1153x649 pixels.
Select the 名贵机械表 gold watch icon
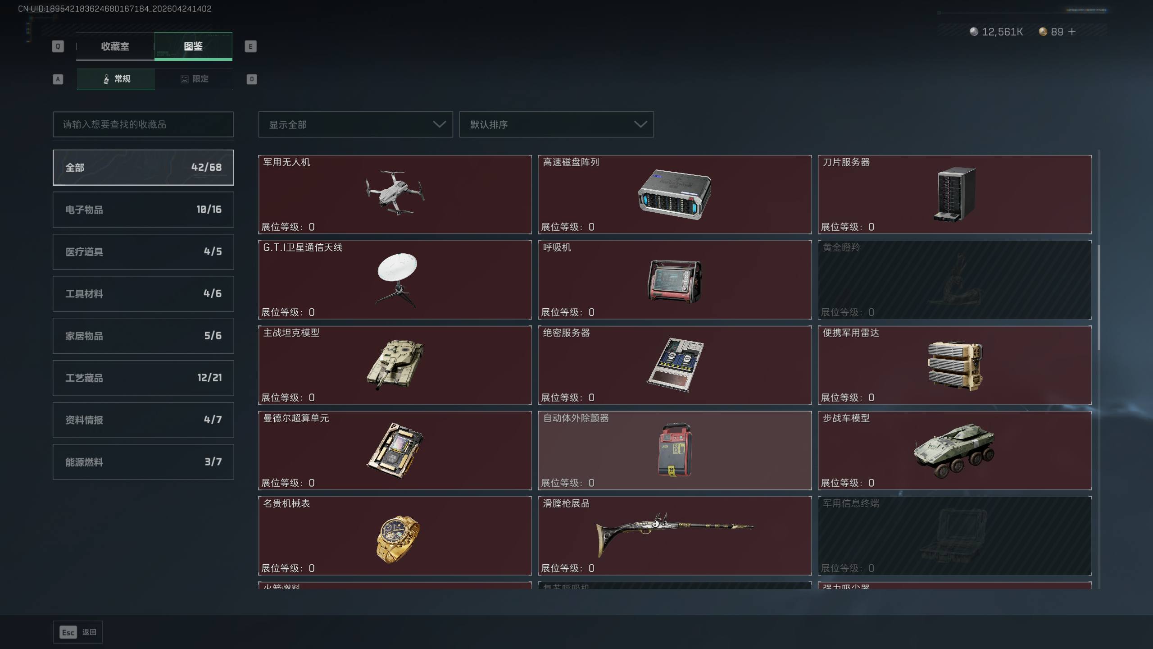point(398,539)
